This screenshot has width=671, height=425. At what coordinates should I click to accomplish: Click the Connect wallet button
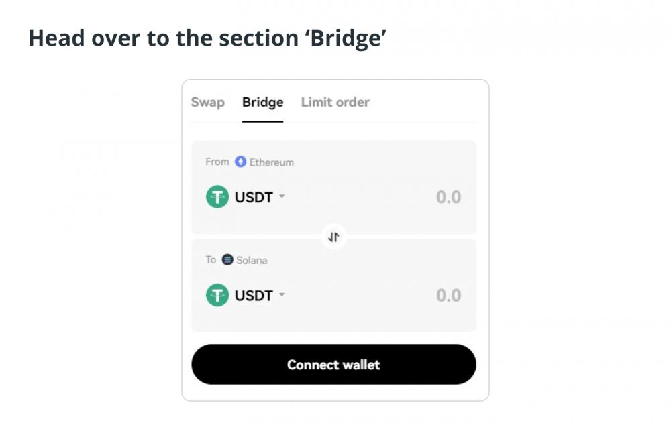333,364
